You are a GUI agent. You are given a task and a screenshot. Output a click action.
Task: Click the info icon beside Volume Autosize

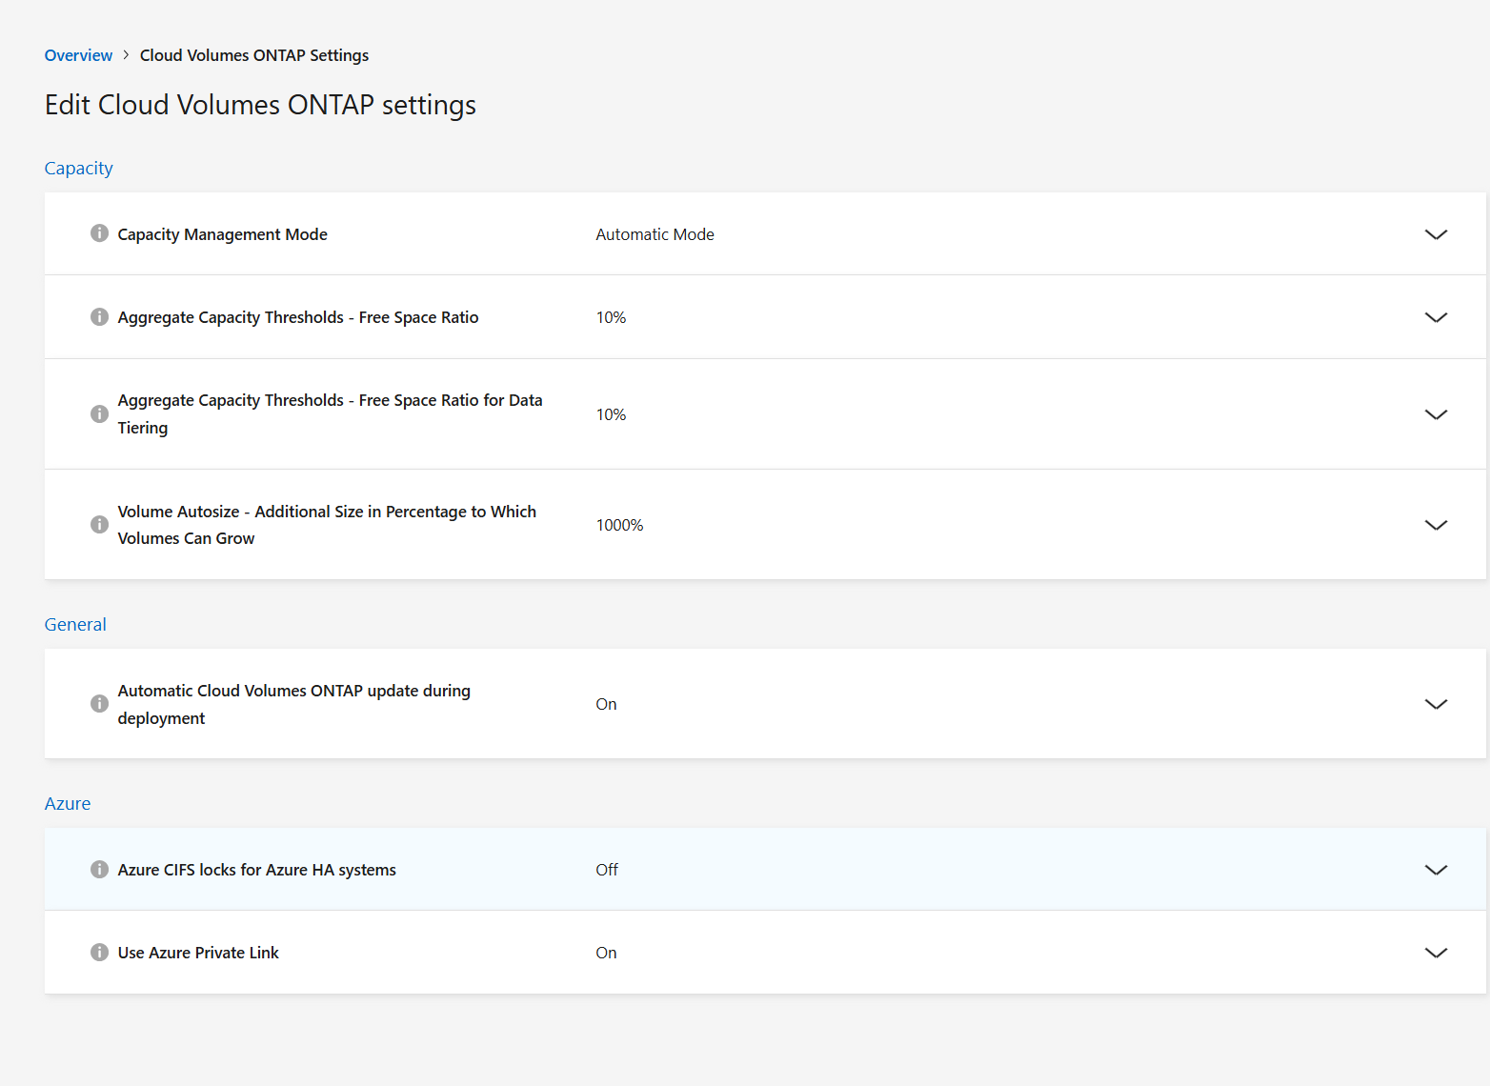[99, 524]
